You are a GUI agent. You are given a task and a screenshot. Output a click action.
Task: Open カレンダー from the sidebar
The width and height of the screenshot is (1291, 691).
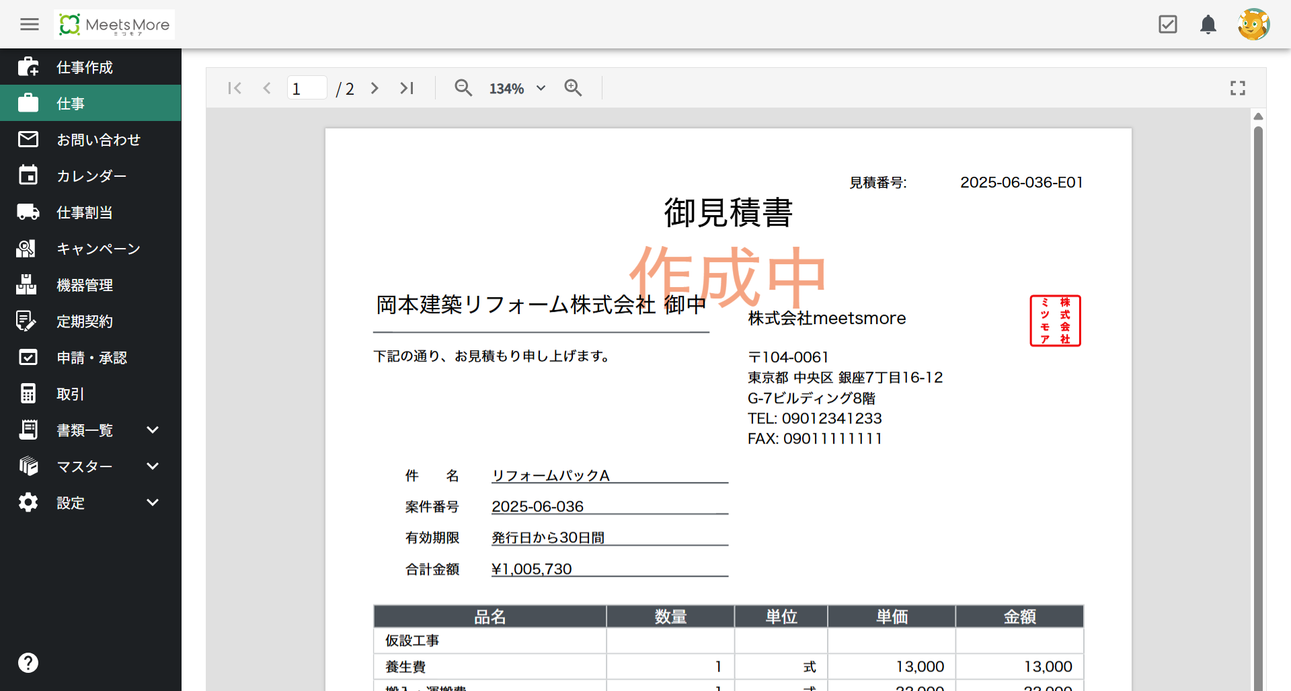point(91,176)
